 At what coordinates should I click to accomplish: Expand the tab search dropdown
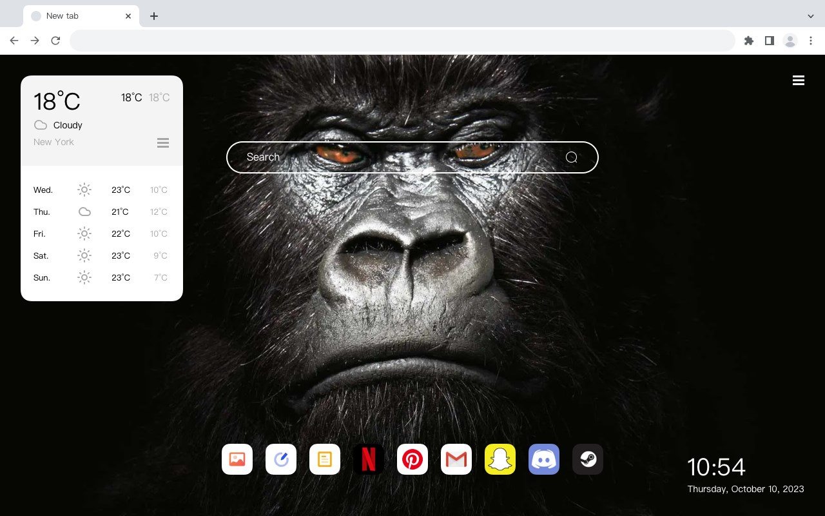coord(811,16)
